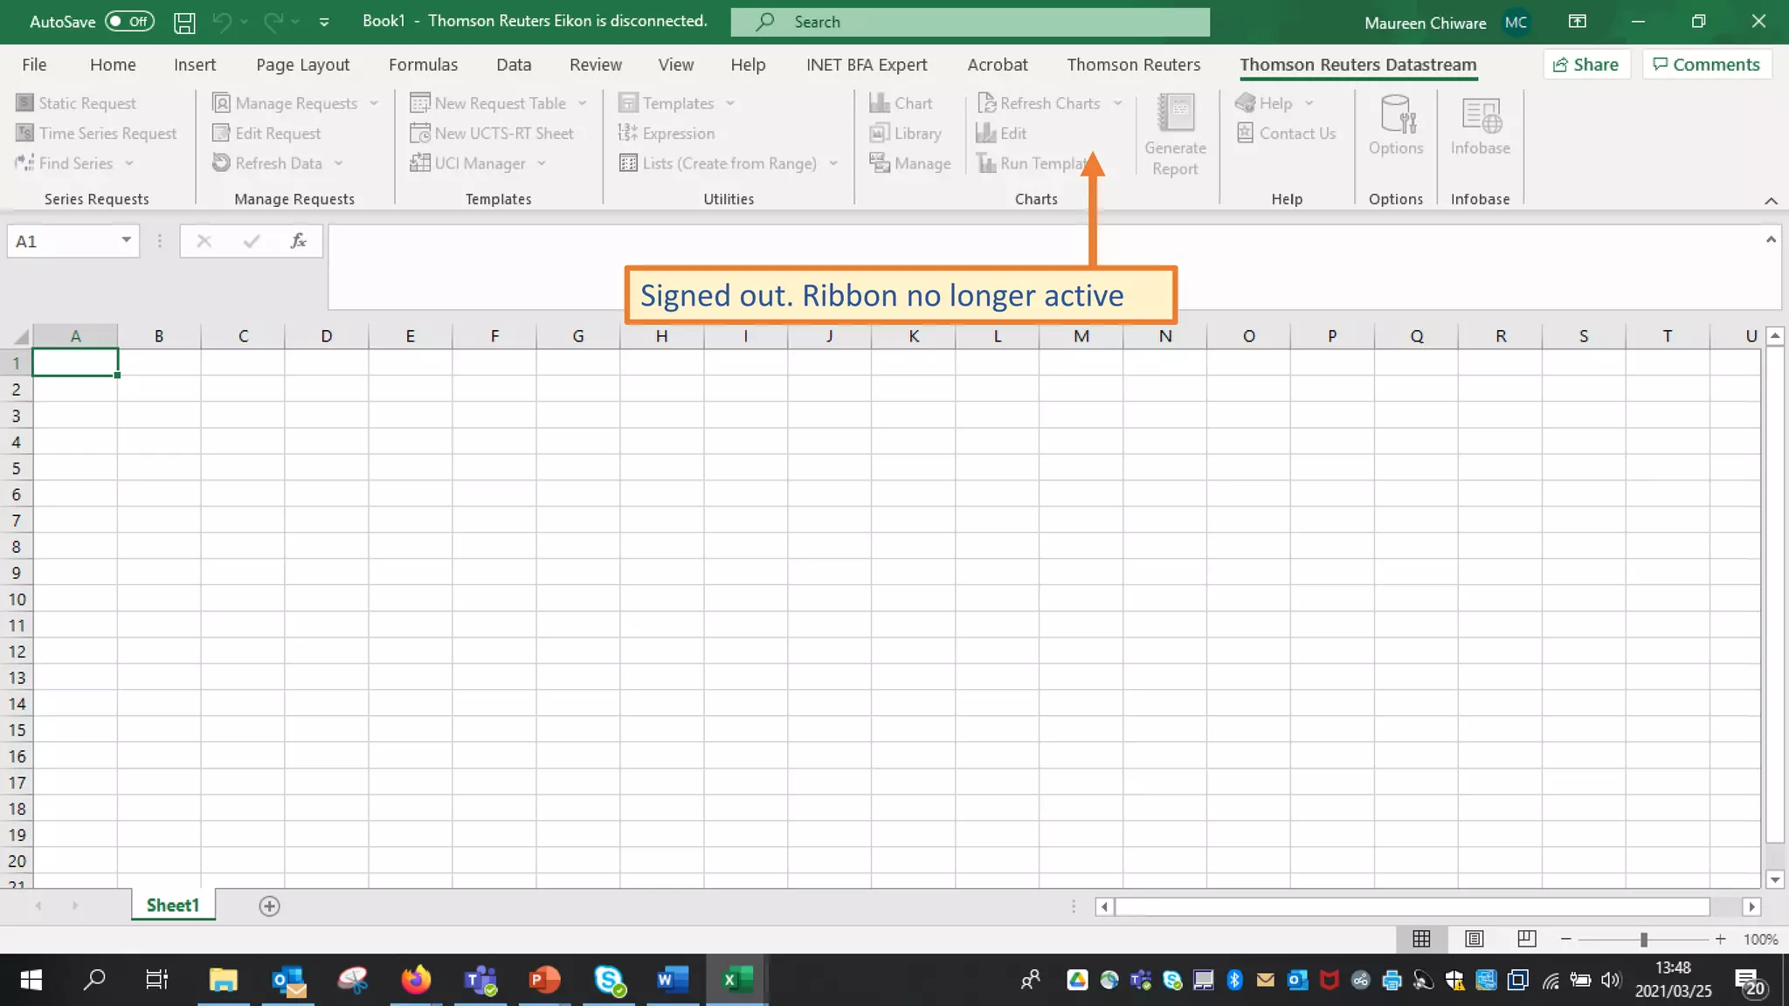Open the Customize Quick Access Toolbar dropdown
This screenshot has width=1789, height=1006.
324,23
